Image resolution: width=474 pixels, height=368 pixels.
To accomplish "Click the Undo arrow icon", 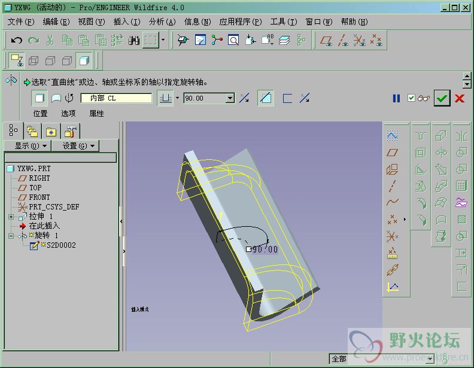I will point(17,40).
